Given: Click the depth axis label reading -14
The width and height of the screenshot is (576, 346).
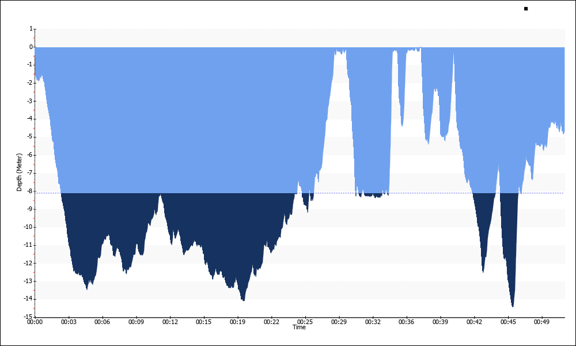Looking at the screenshot, I should tap(29, 299).
